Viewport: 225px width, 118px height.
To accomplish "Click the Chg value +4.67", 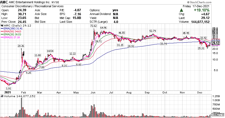I will [x=205, y=14].
